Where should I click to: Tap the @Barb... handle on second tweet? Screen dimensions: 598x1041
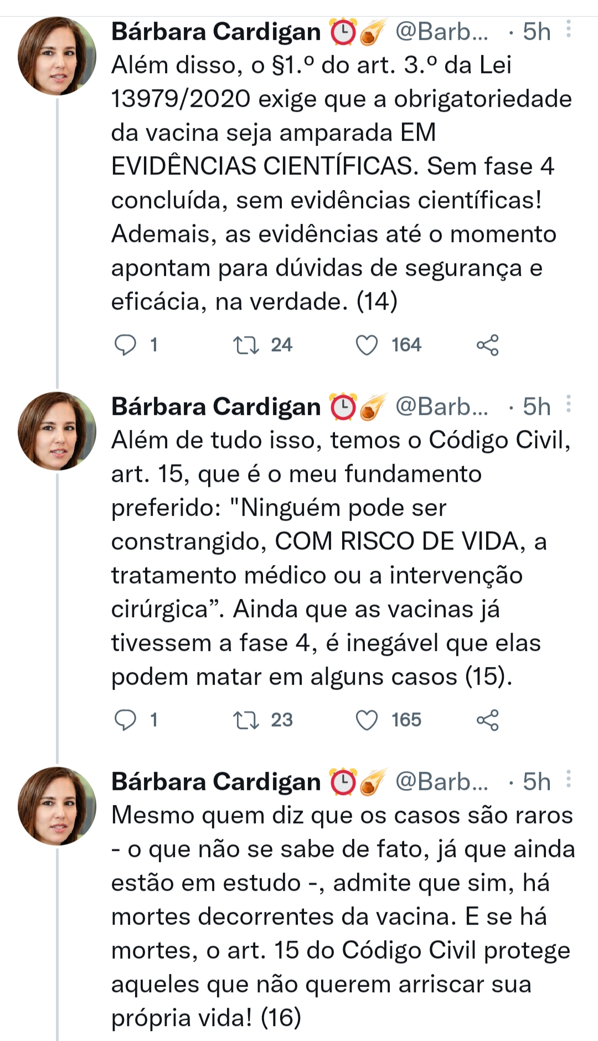(441, 407)
